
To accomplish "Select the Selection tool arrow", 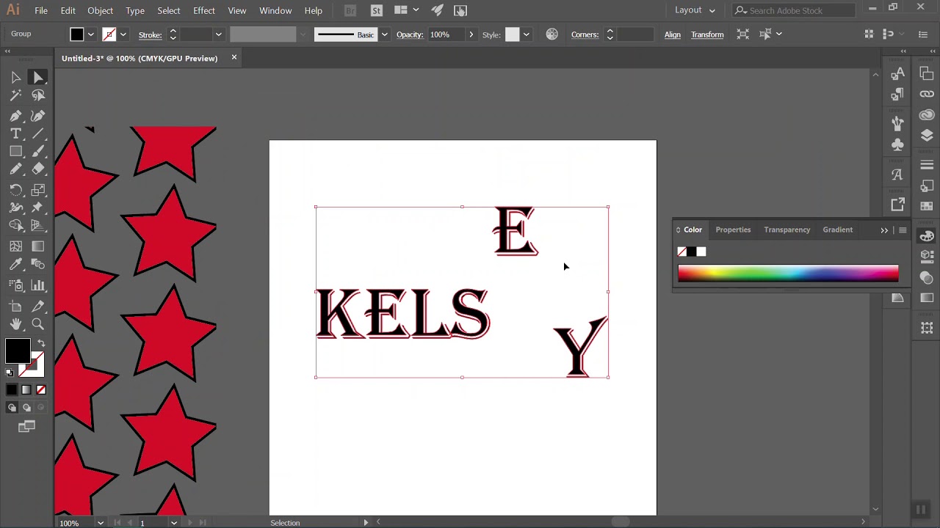I will click(15, 77).
